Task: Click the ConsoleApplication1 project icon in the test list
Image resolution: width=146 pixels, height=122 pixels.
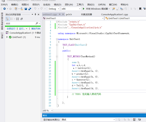Action: tap(7, 33)
